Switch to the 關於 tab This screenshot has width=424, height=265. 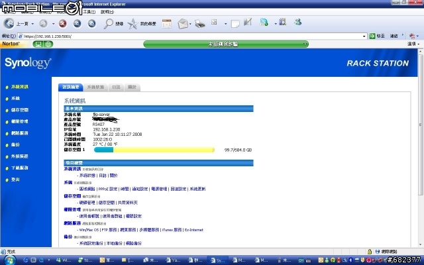click(132, 87)
